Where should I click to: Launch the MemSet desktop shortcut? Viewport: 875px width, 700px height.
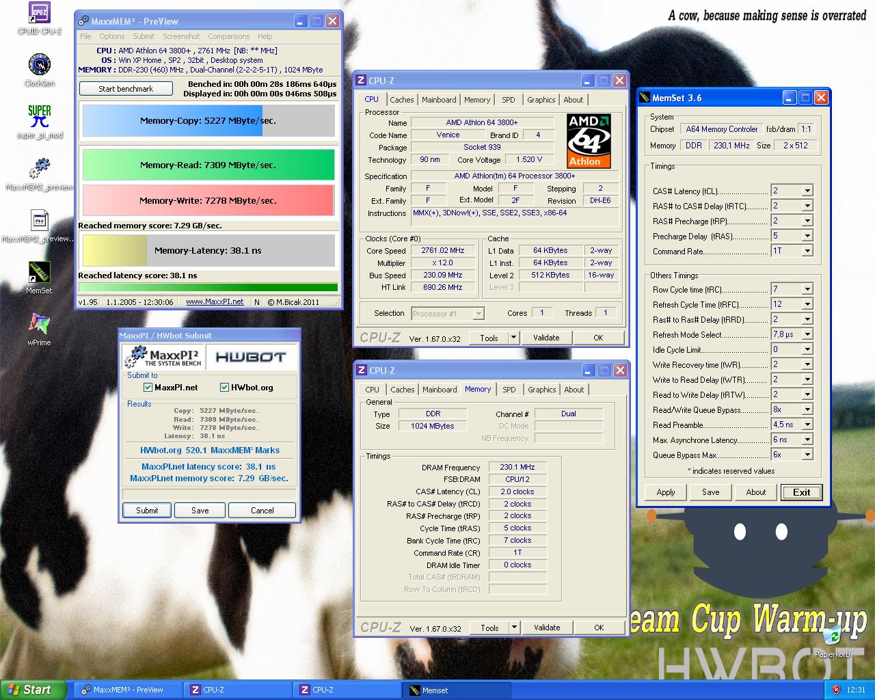point(39,278)
